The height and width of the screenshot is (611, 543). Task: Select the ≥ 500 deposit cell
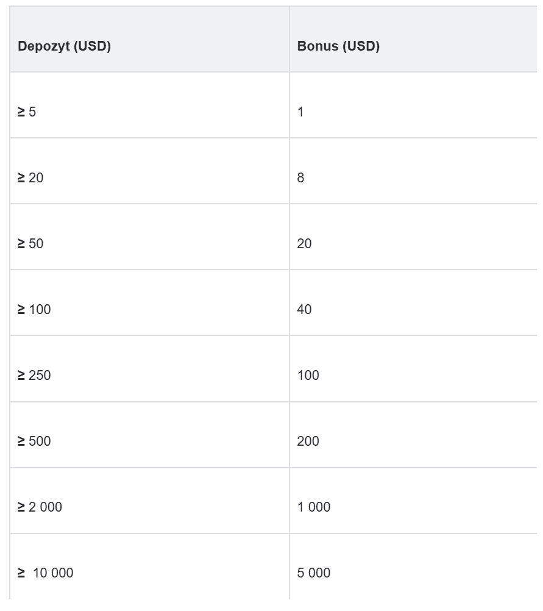(x=34, y=441)
